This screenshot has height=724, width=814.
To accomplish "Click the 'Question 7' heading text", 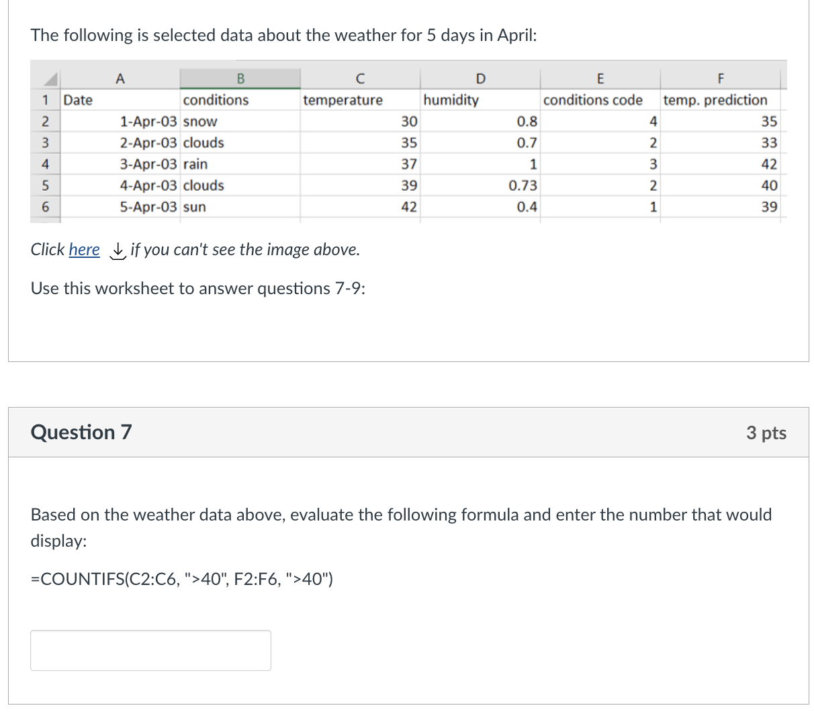I will 81,432.
